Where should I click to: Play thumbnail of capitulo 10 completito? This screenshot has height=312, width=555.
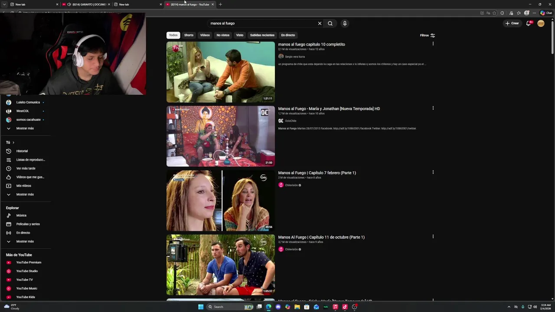221,72
